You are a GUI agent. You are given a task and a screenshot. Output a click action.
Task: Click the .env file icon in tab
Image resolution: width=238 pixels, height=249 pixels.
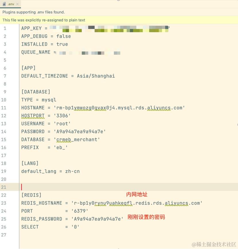[x=4, y=4]
